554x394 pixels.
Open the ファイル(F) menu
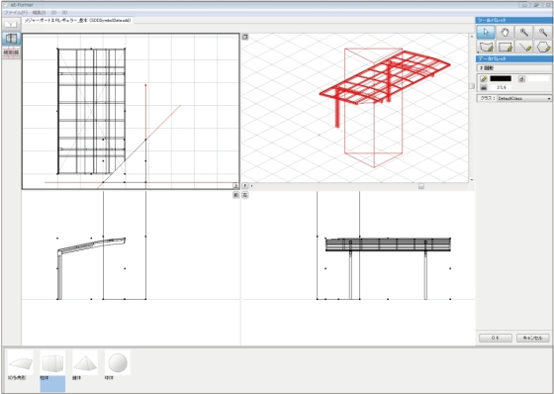[16, 13]
